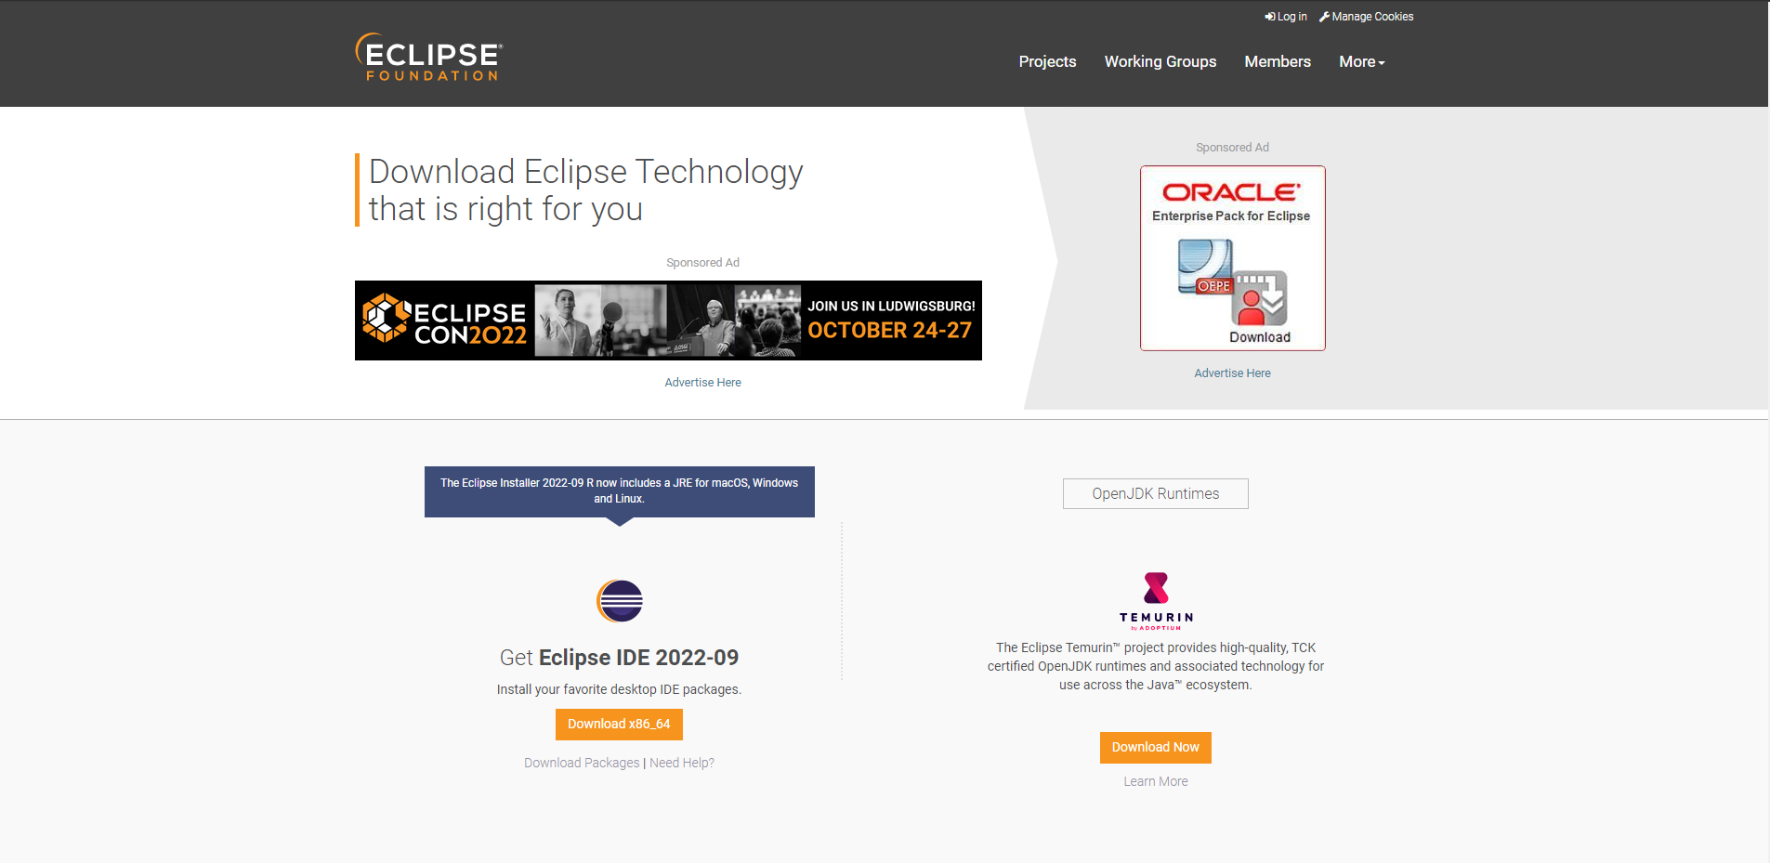1770x863 pixels.
Task: Click Advertise Here below EclipseCon banner
Action: [702, 383]
